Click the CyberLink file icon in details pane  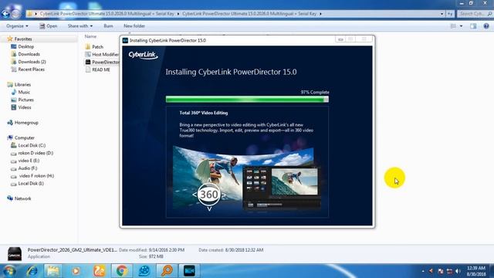coord(15,253)
